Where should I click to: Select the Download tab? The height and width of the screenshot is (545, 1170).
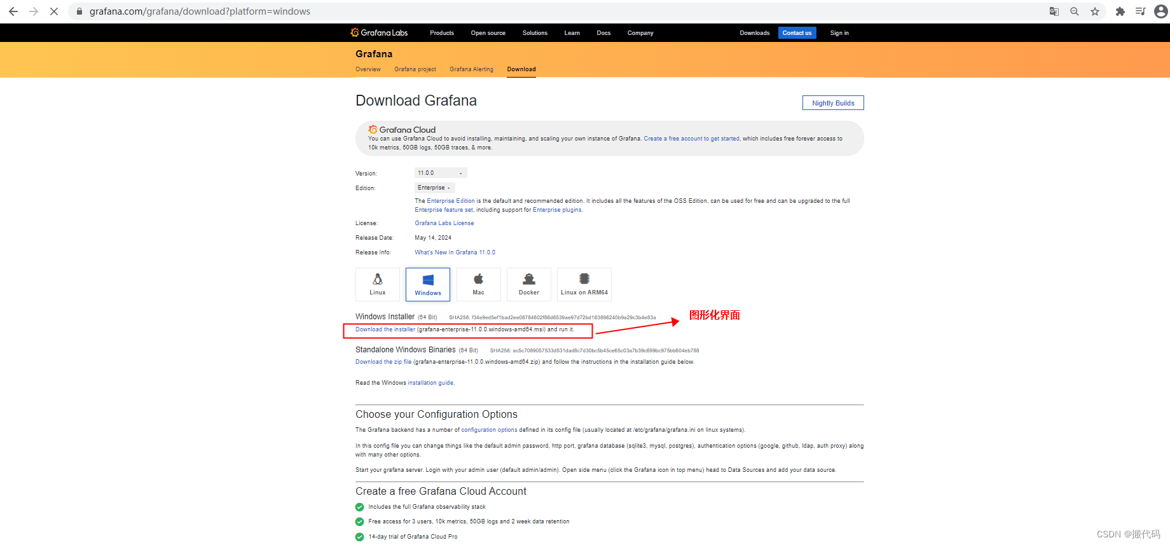521,69
